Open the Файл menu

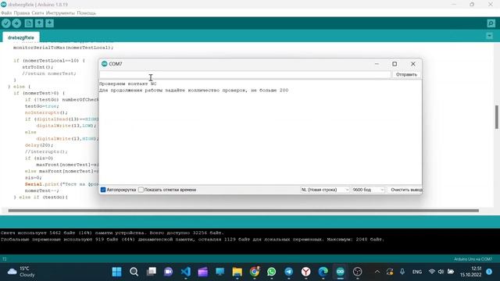(x=6, y=13)
